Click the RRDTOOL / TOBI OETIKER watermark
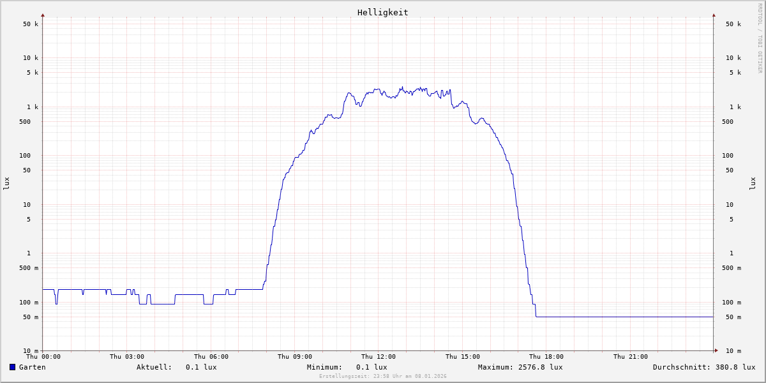 pos(760,38)
